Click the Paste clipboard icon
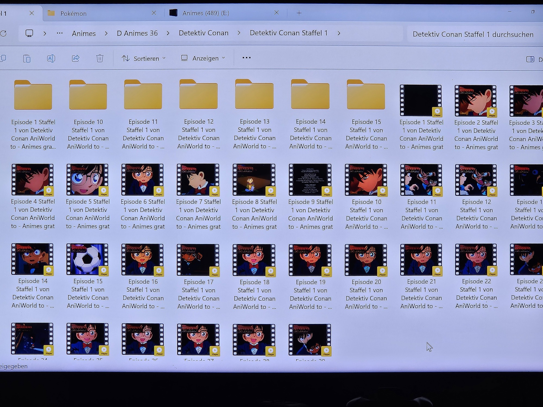The height and width of the screenshot is (407, 543). pyautogui.click(x=27, y=58)
